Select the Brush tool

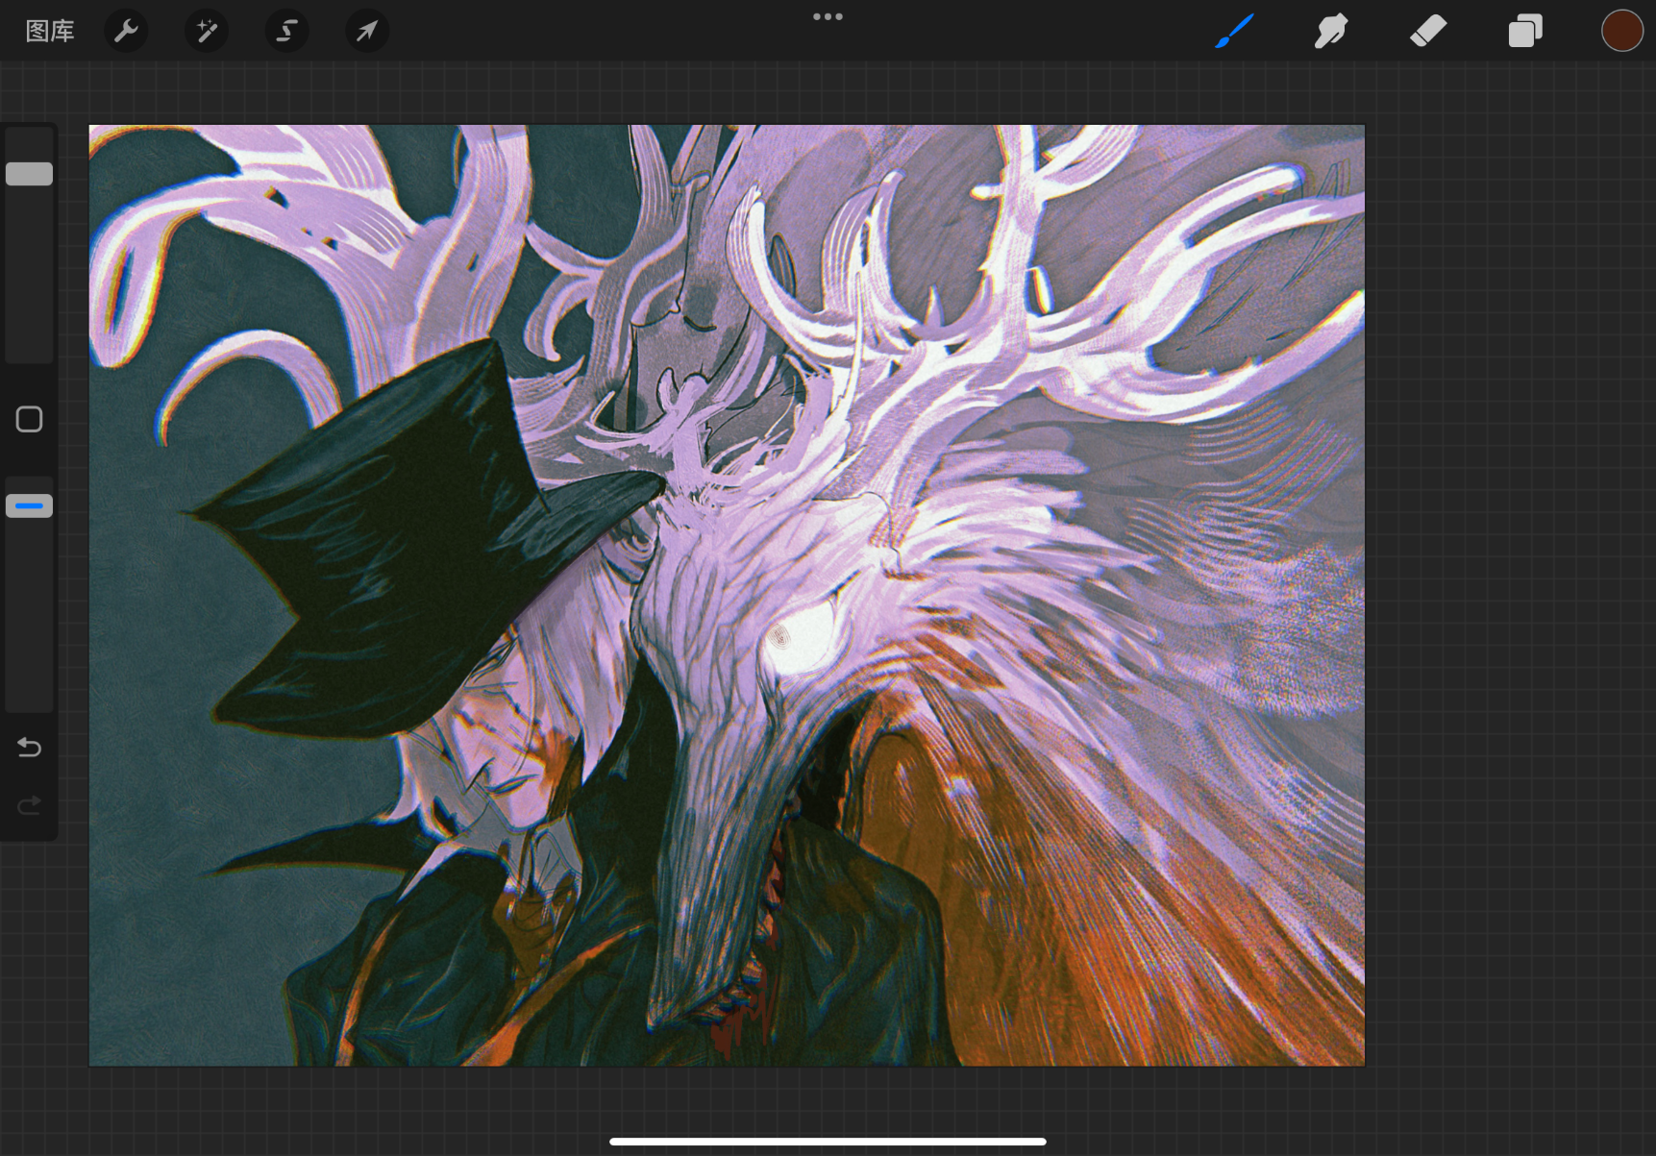click(x=1235, y=31)
